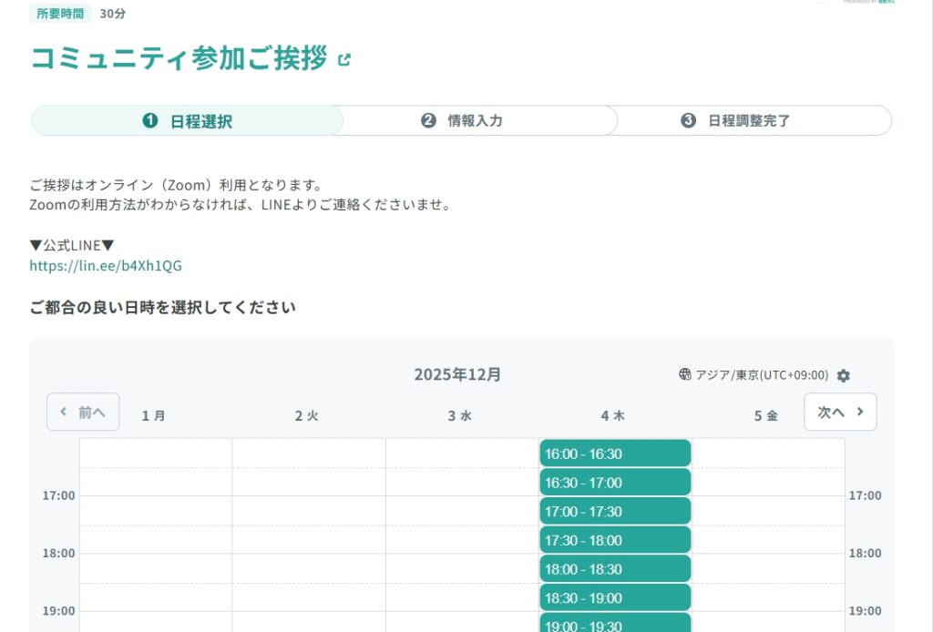
Task: Go to next week with 次へ button
Action: pos(839,412)
